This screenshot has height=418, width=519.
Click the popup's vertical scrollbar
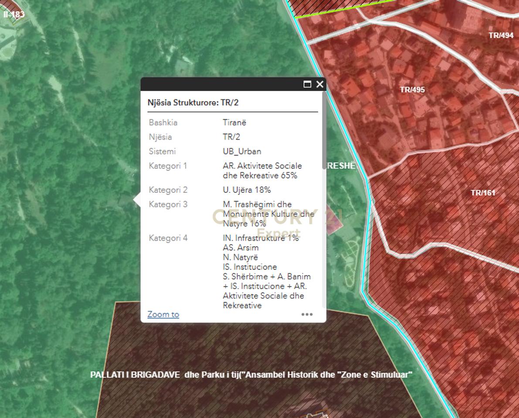[324, 131]
